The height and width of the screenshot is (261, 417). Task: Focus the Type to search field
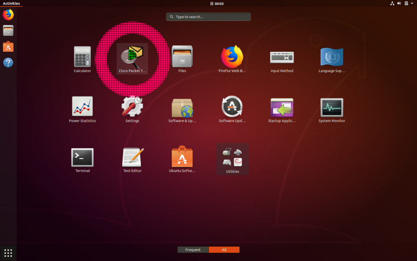tap(208, 17)
